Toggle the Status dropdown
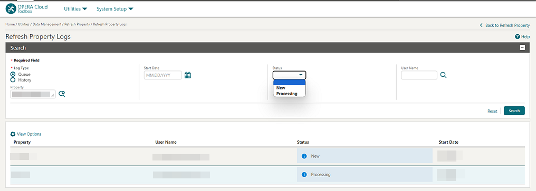Image resolution: width=536 pixels, height=191 pixels. 289,75
